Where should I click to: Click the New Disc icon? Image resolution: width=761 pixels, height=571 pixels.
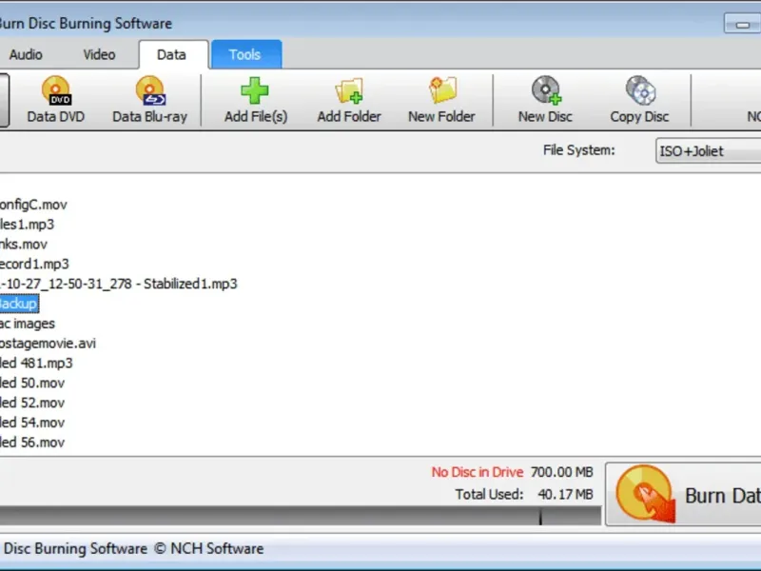point(546,90)
